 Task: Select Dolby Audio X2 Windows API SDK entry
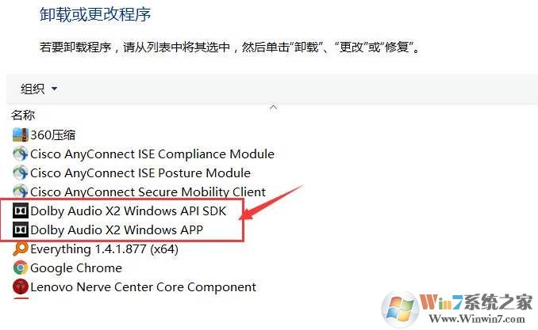pos(128,211)
